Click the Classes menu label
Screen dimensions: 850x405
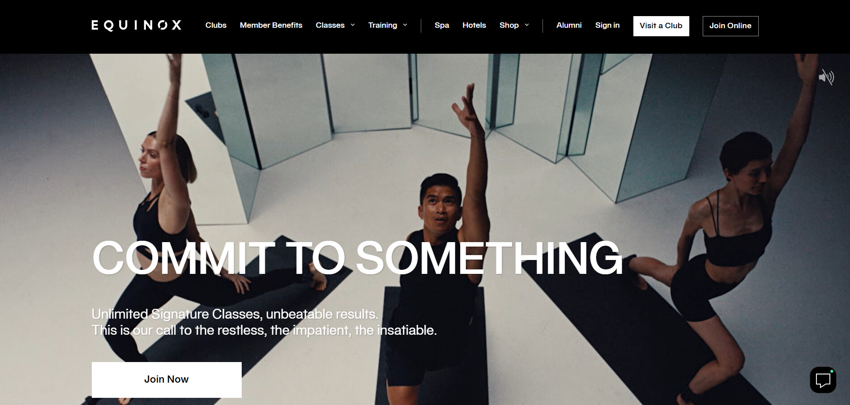point(330,25)
